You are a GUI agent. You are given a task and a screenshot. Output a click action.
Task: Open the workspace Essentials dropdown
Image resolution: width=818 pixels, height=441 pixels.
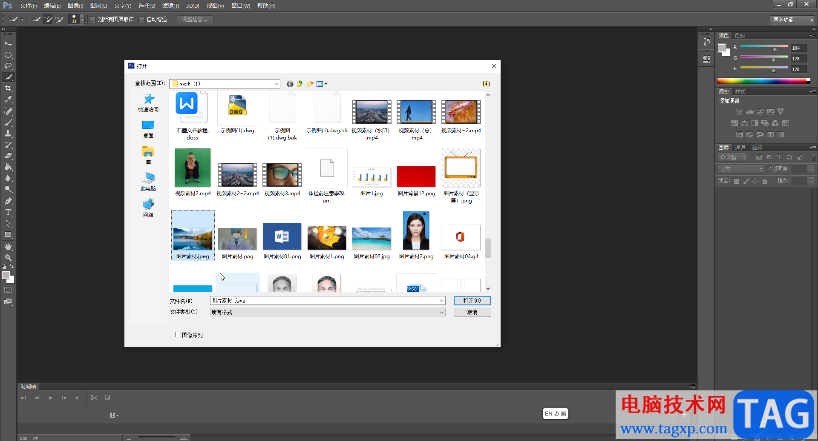click(792, 20)
